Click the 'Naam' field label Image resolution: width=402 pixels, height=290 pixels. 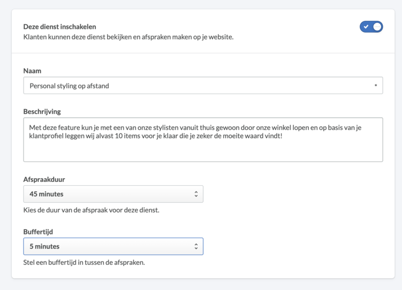(x=32, y=71)
